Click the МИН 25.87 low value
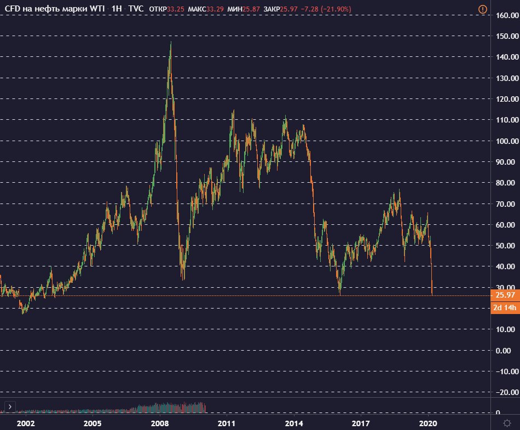This screenshot has height=430, width=520. (244, 9)
